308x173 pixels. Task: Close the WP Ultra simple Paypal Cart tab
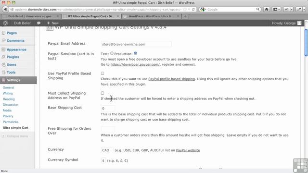(117, 16)
